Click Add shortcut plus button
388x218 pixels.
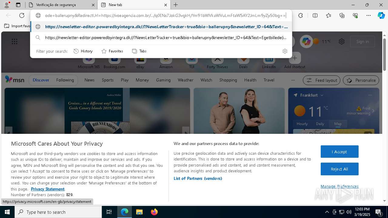[295, 58]
